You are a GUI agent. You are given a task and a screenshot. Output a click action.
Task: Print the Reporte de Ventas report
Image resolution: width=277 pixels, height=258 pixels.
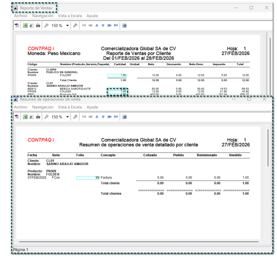click(38, 26)
